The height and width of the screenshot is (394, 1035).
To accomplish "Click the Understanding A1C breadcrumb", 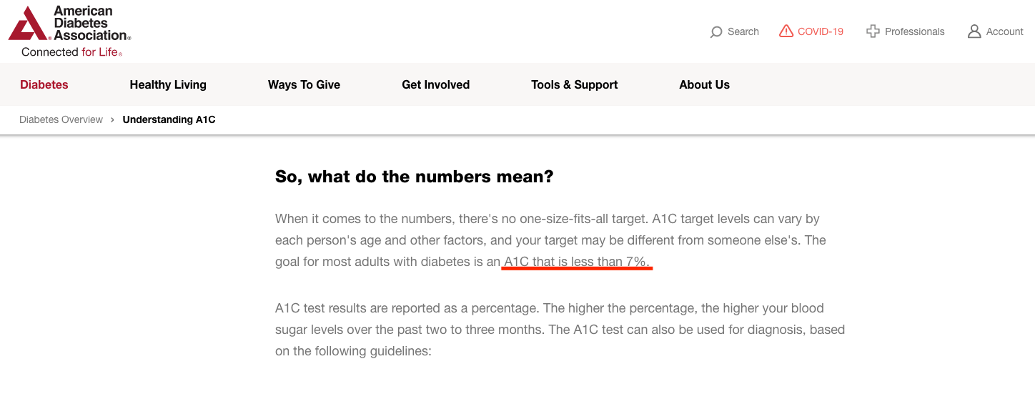I will (x=169, y=119).
